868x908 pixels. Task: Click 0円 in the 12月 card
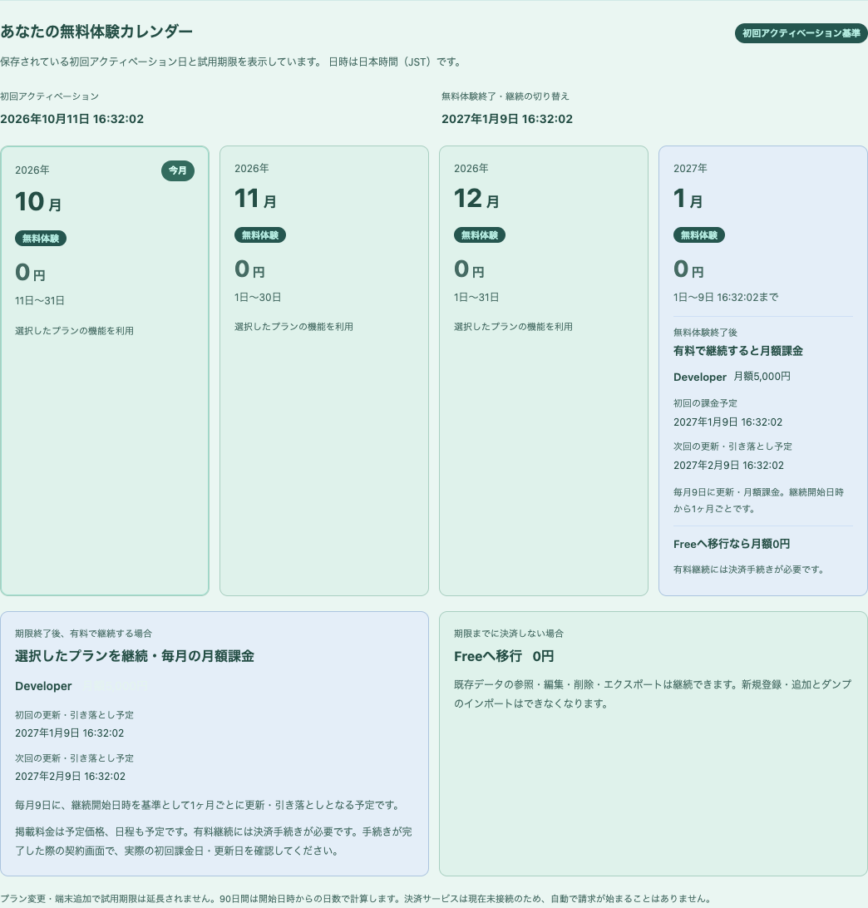pos(469,269)
